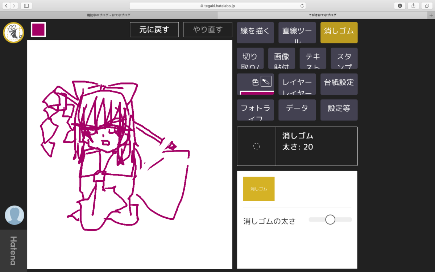Go forward with Safari forward arrow

click(14, 6)
